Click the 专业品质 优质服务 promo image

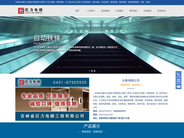point(52,99)
